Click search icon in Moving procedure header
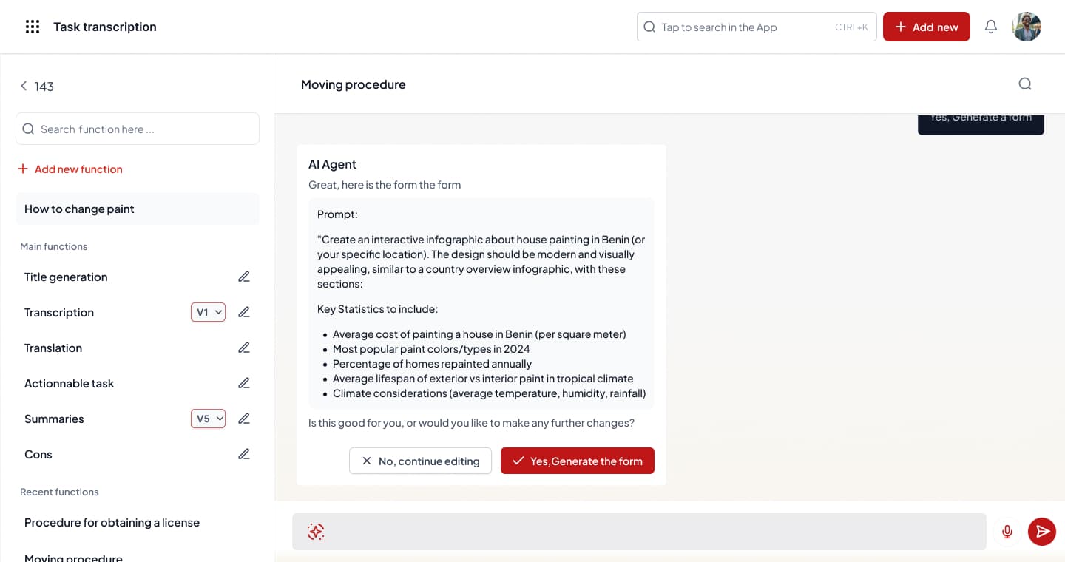The image size is (1065, 562). click(x=1025, y=84)
